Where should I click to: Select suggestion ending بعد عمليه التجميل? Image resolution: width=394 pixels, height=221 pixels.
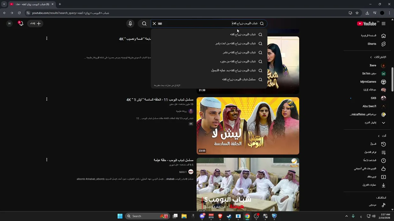[209, 71]
